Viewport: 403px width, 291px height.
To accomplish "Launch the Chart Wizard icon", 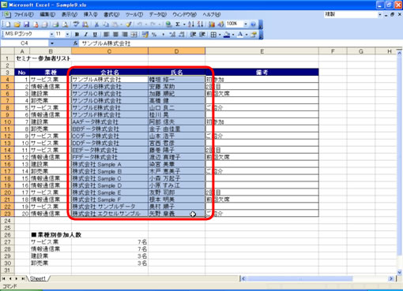I will click(x=212, y=24).
